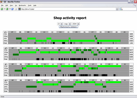Click the 3:37 Print total in ql-d
137x98 pixels.
click(x=131, y=91)
